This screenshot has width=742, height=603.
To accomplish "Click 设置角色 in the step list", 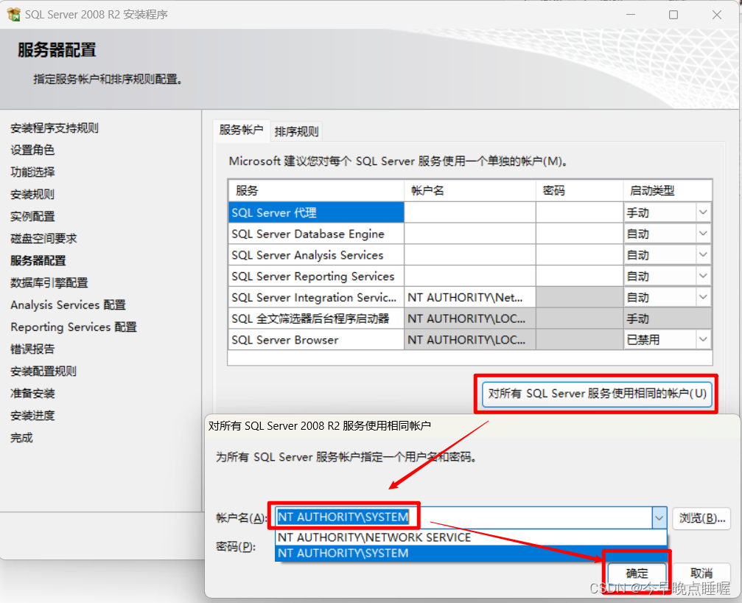I will tap(32, 150).
